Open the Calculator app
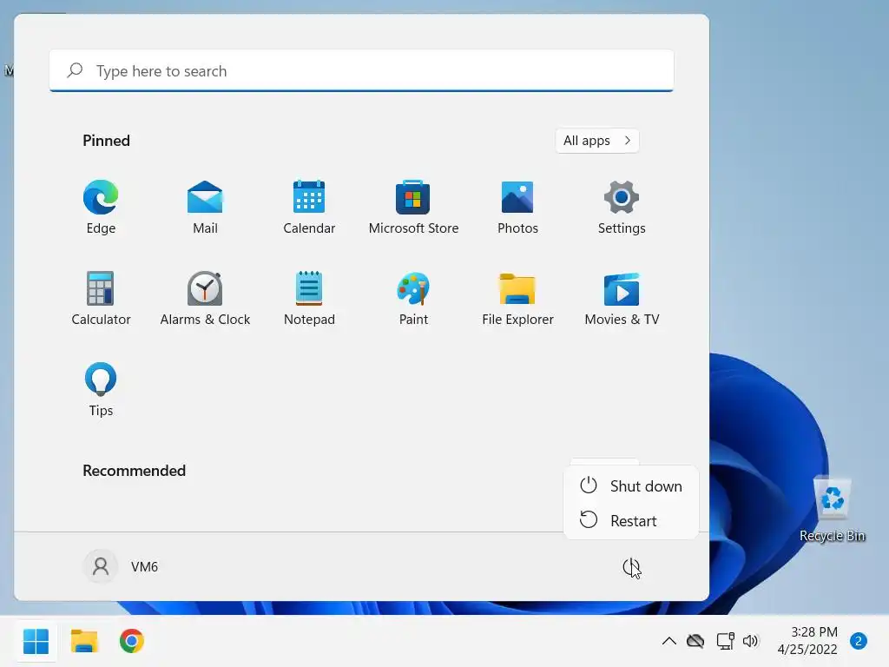Viewport: 889px width, 667px height. pos(101,299)
